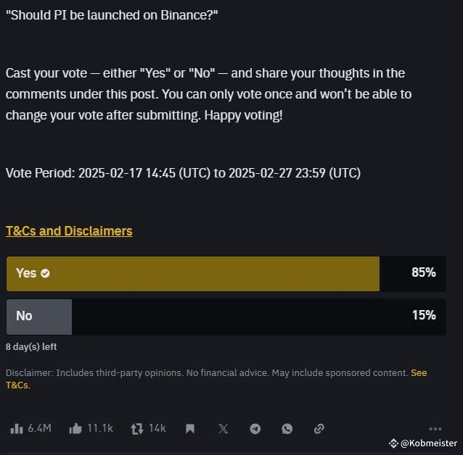Repost using the retweet arrows icon

click(x=136, y=428)
